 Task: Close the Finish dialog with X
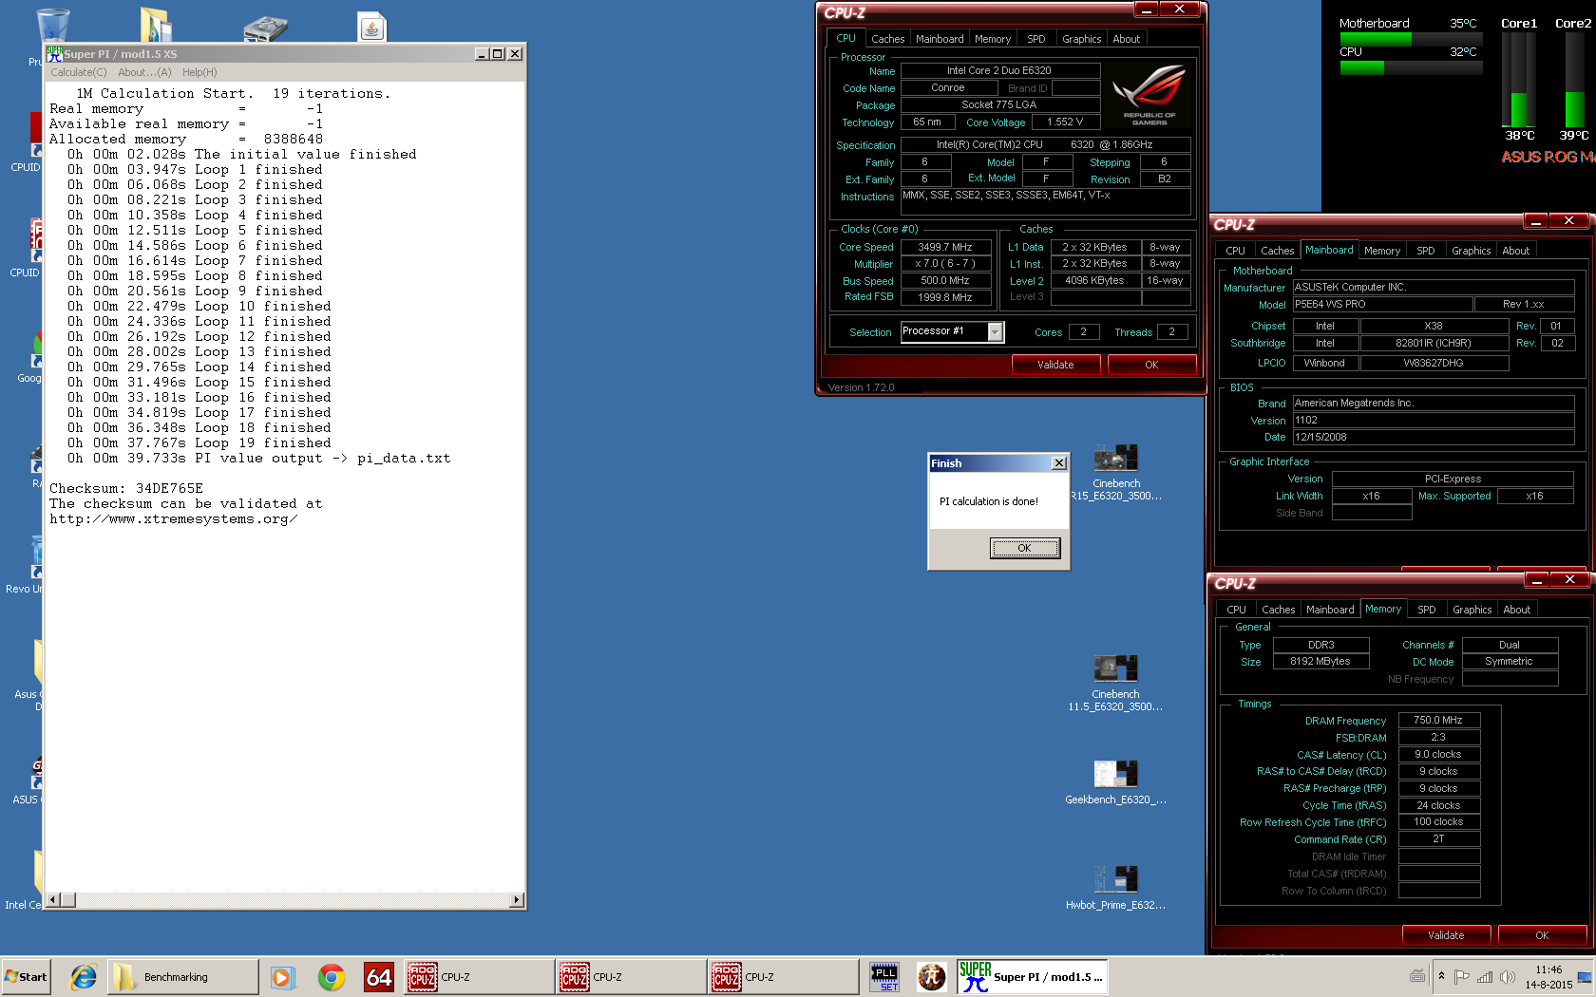coord(1059,463)
